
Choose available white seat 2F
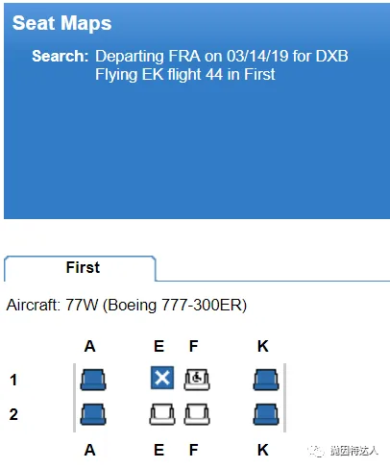(197, 414)
